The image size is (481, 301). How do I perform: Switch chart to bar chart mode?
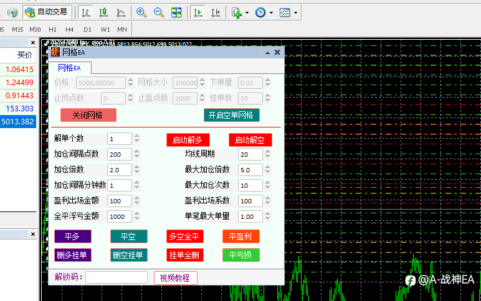tap(85, 12)
